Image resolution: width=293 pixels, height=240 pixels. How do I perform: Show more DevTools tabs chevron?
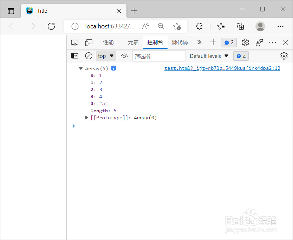(x=200, y=42)
